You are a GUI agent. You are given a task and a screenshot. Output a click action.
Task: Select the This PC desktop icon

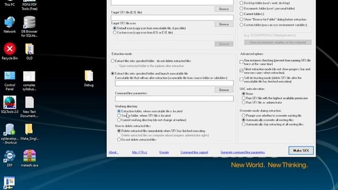(10, 3)
